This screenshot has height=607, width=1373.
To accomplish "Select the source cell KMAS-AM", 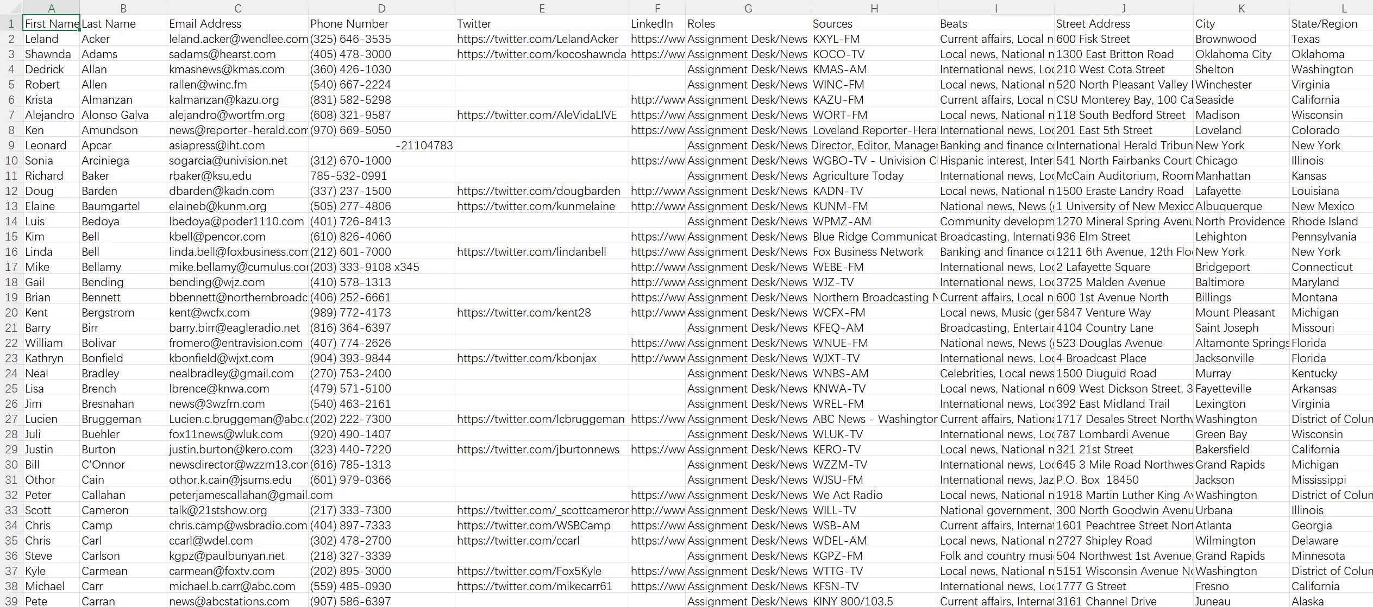I will [x=874, y=69].
